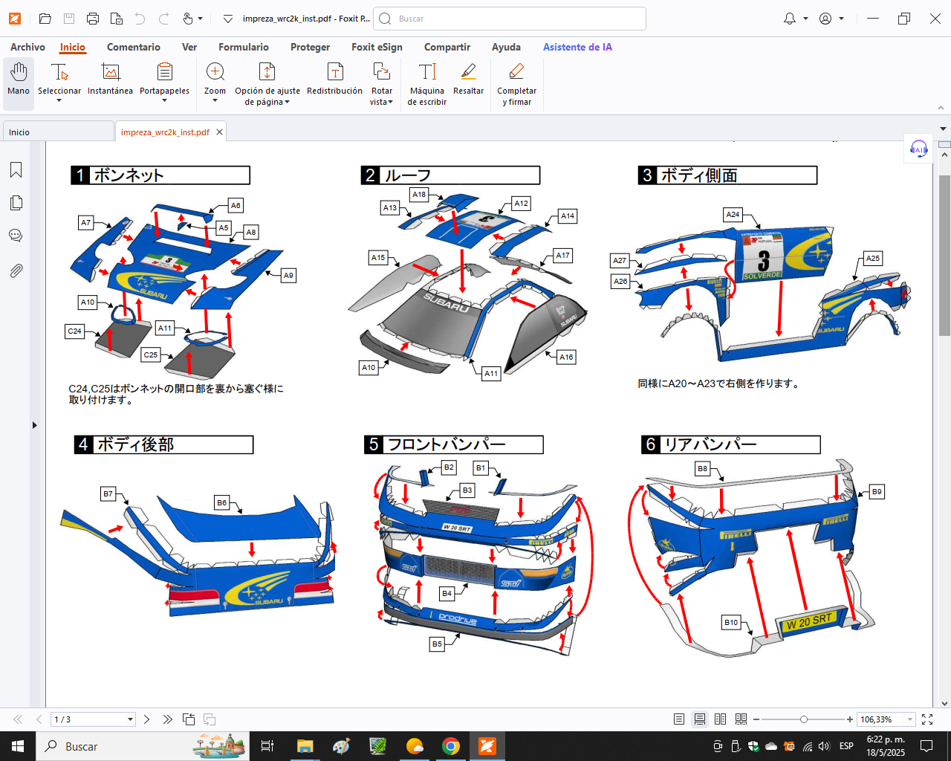Open the attachments paperclip panel
Viewport: 951px width, 761px height.
pos(16,271)
